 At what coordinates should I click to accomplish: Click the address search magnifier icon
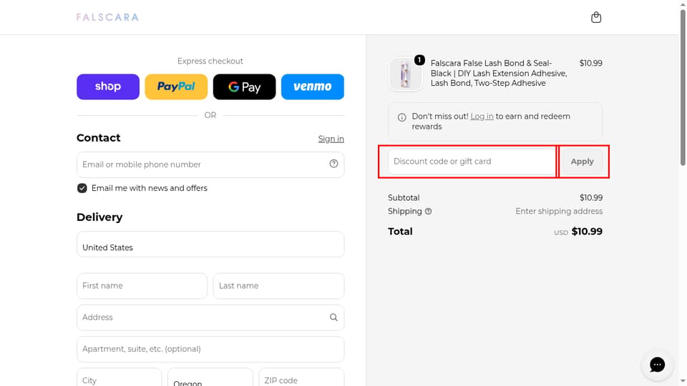333,317
